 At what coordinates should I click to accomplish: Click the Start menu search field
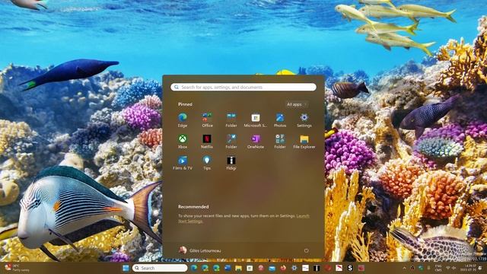point(243,87)
